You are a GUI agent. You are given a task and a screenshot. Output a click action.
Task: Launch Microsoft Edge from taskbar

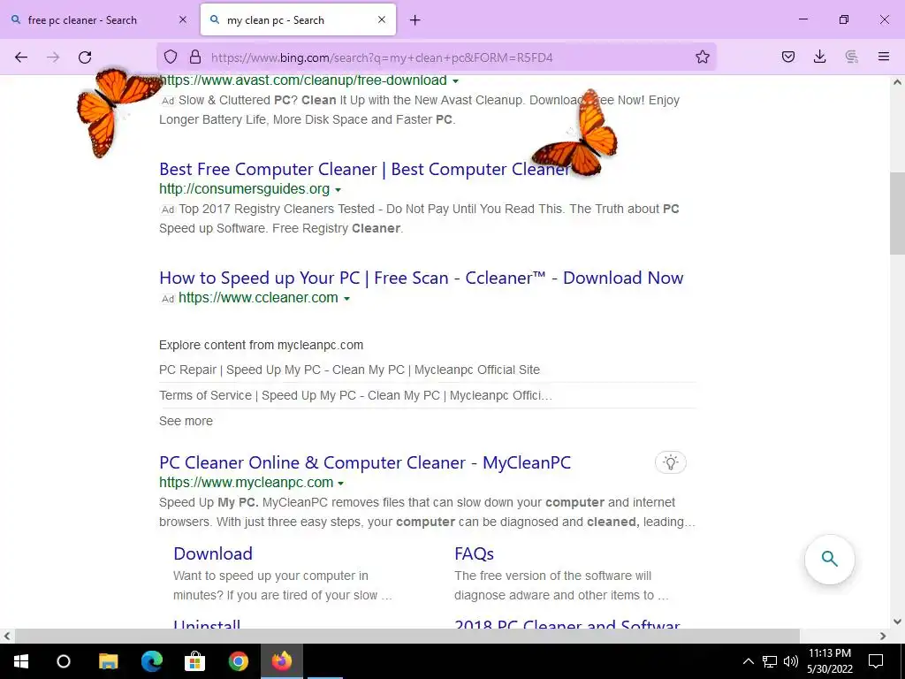(x=152, y=661)
